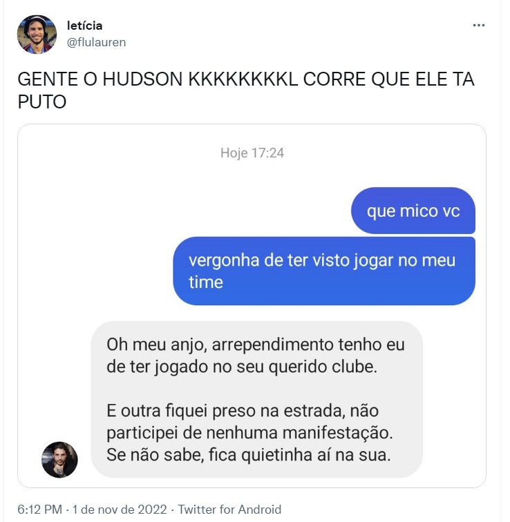Open the @flulauren handle link
The height and width of the screenshot is (522, 510).
click(96, 42)
